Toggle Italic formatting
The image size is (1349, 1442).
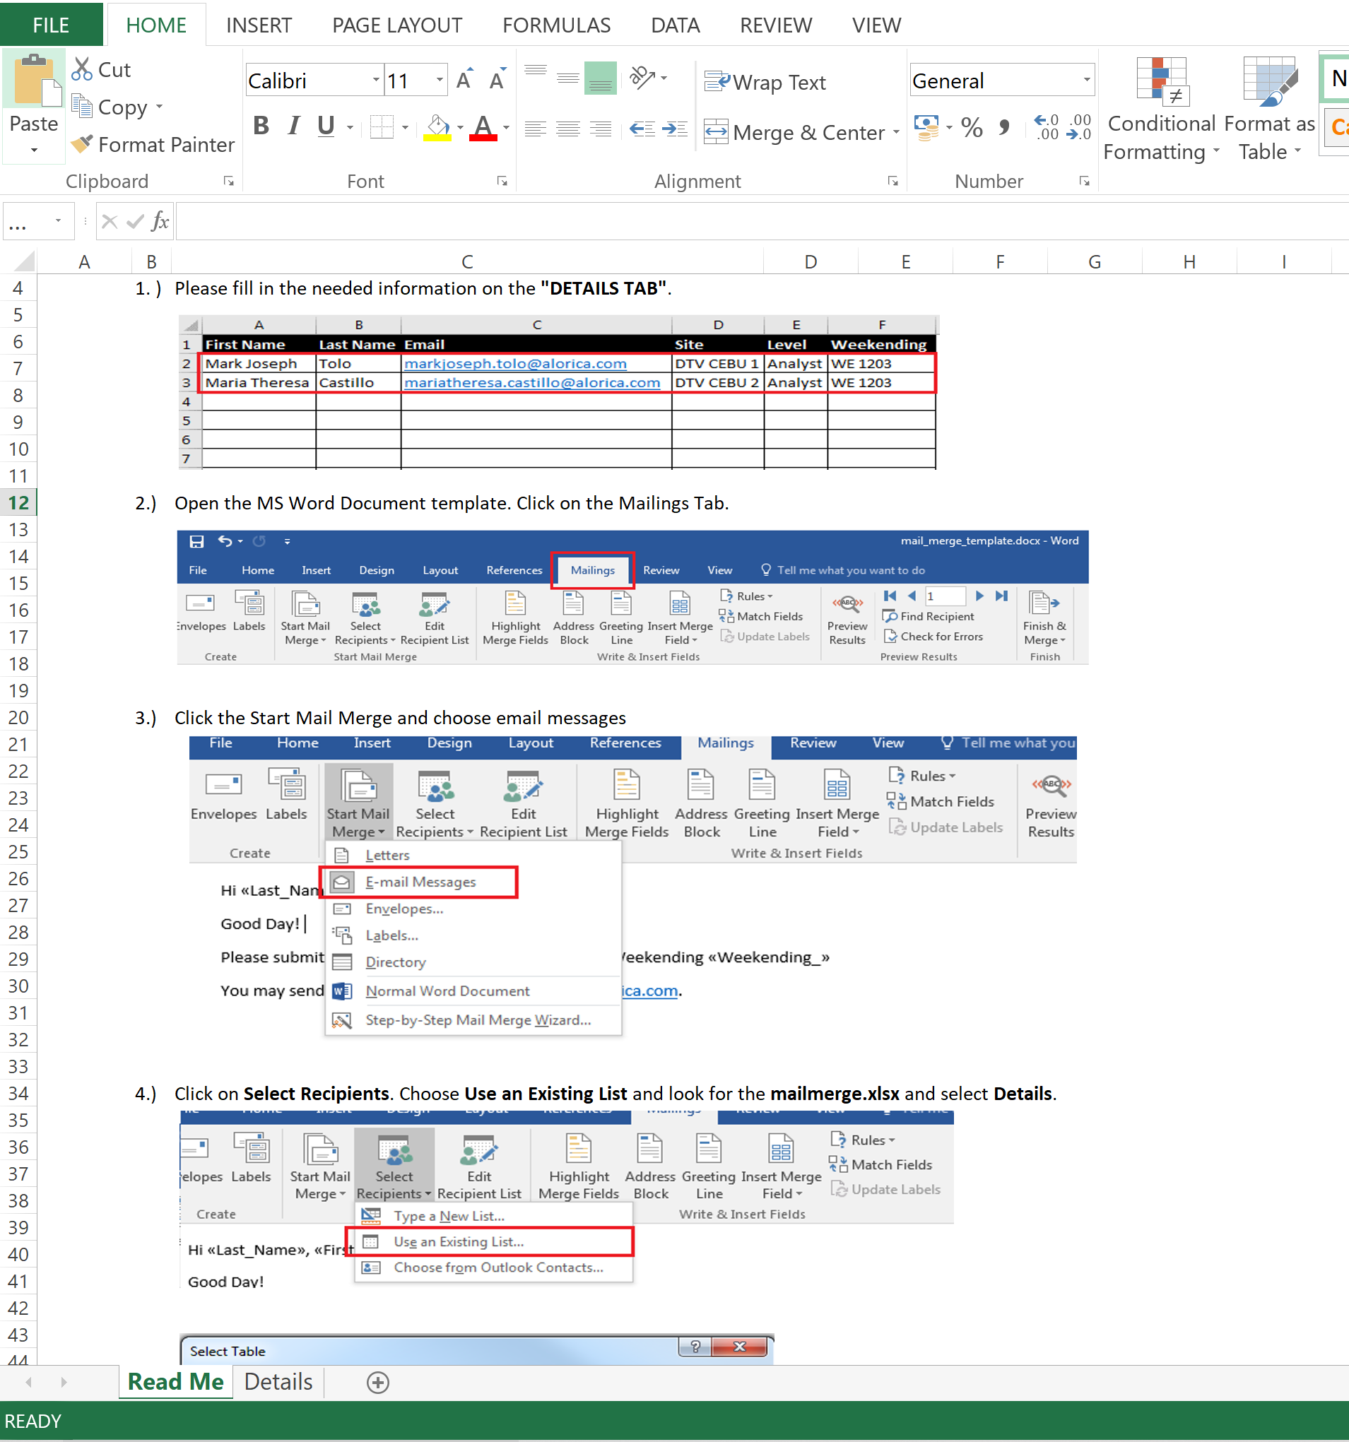[x=293, y=127]
